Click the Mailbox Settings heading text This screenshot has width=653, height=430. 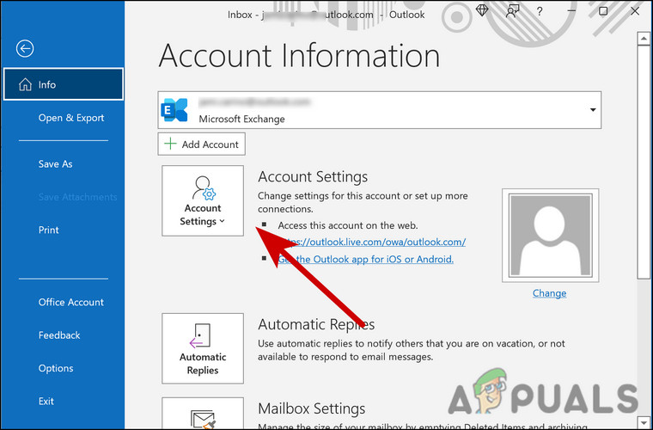click(x=312, y=408)
